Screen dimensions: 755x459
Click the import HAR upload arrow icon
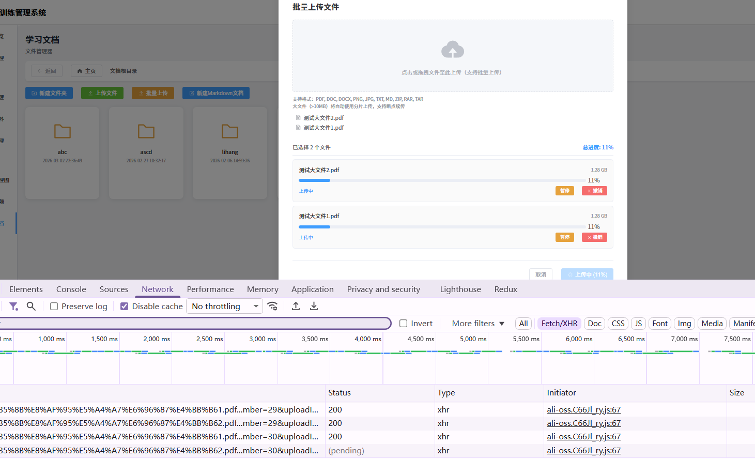(296, 307)
